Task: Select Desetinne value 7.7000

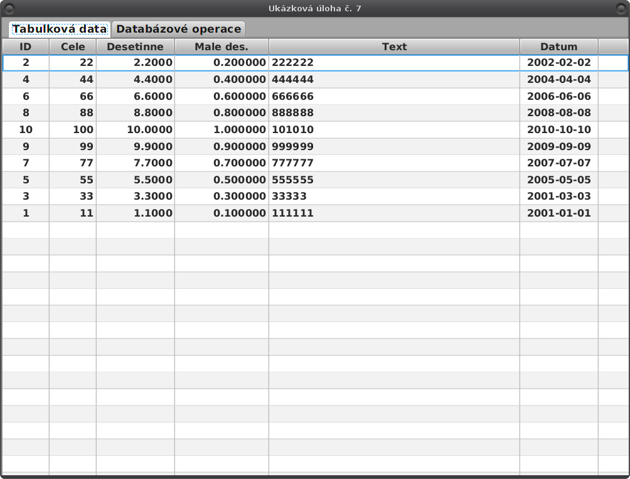Action: pos(136,163)
